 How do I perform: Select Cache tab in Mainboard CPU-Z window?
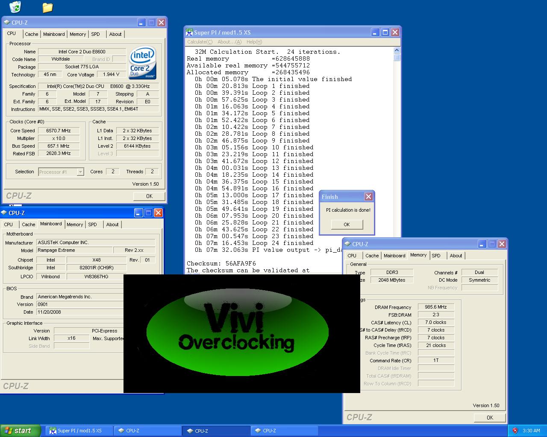pos(28,224)
